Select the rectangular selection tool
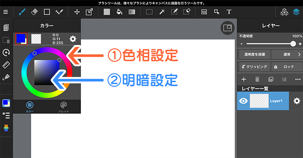 149,12
